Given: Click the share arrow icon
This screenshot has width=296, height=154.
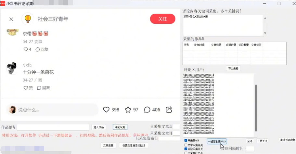Looking at the screenshot, I should point(169,109).
